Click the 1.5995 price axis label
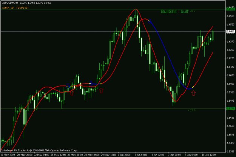The image size is (236, 157). [231, 84]
